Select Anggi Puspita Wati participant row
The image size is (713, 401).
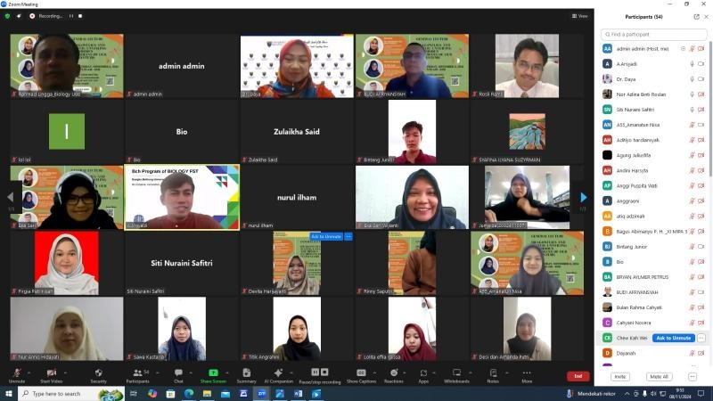point(653,185)
